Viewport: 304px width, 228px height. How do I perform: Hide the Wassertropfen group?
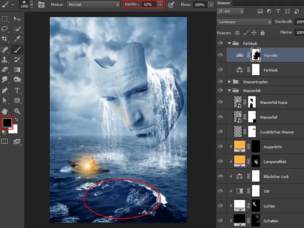point(220,82)
